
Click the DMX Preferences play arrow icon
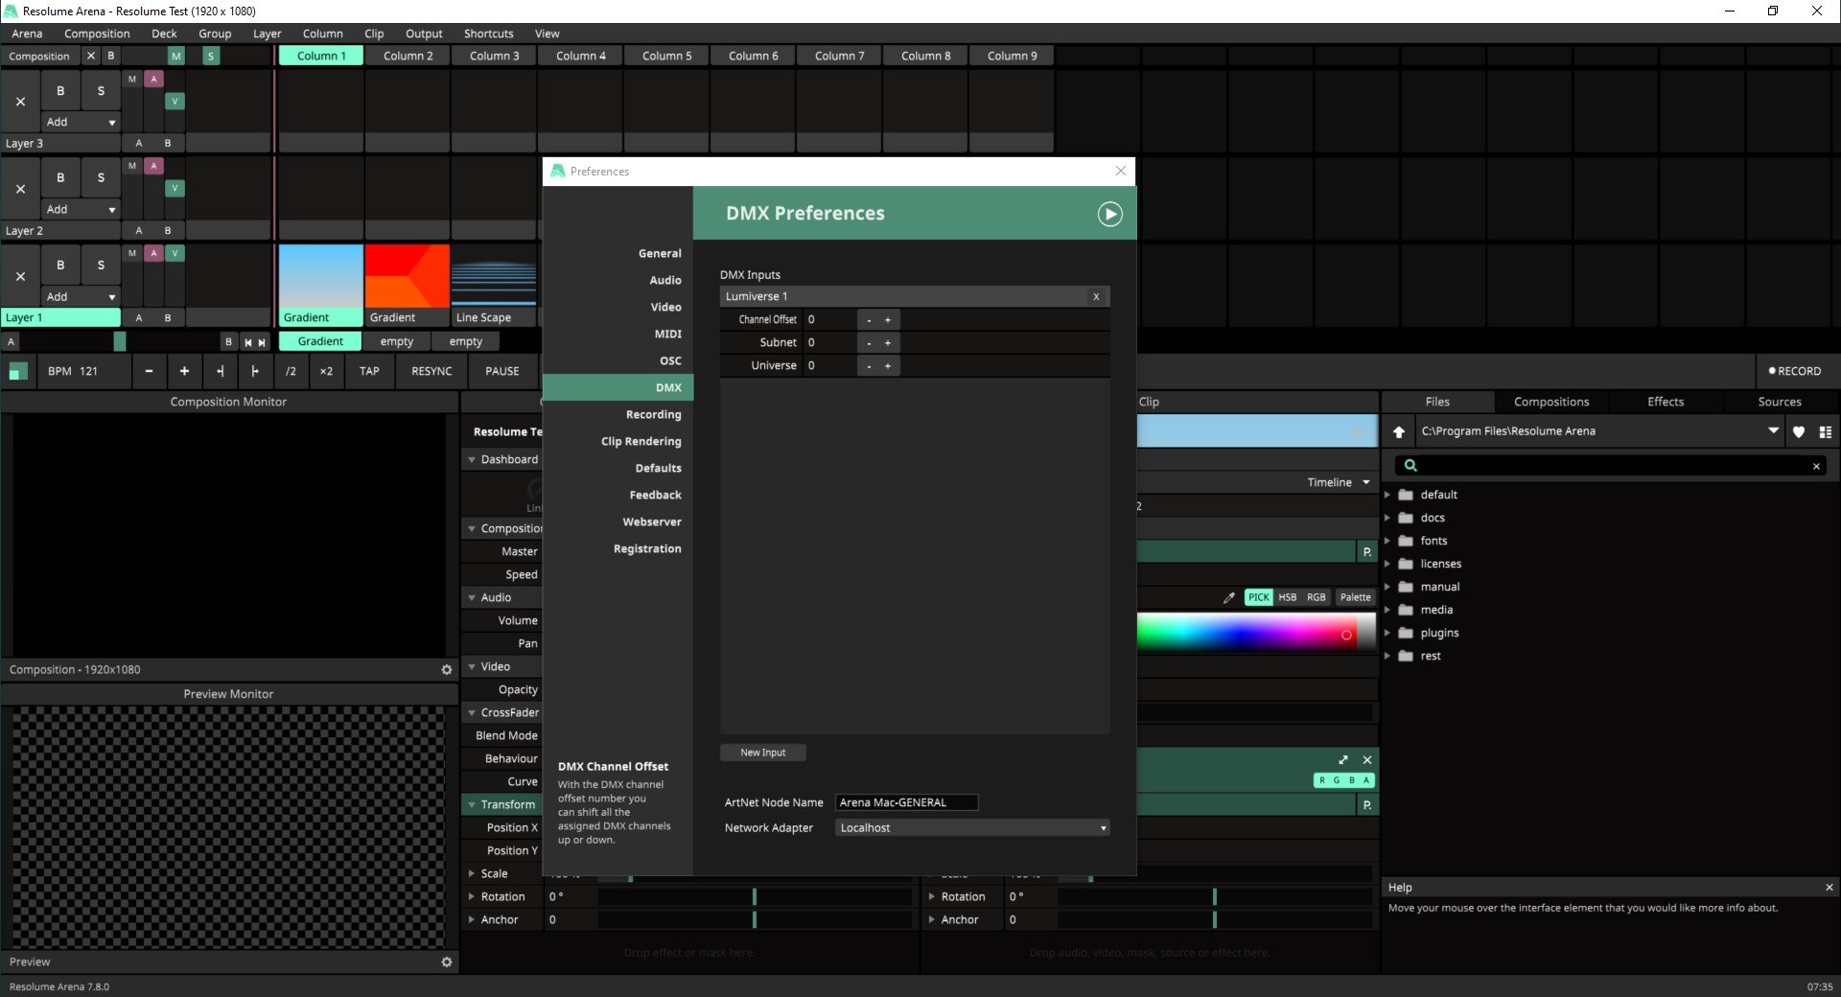(1109, 214)
